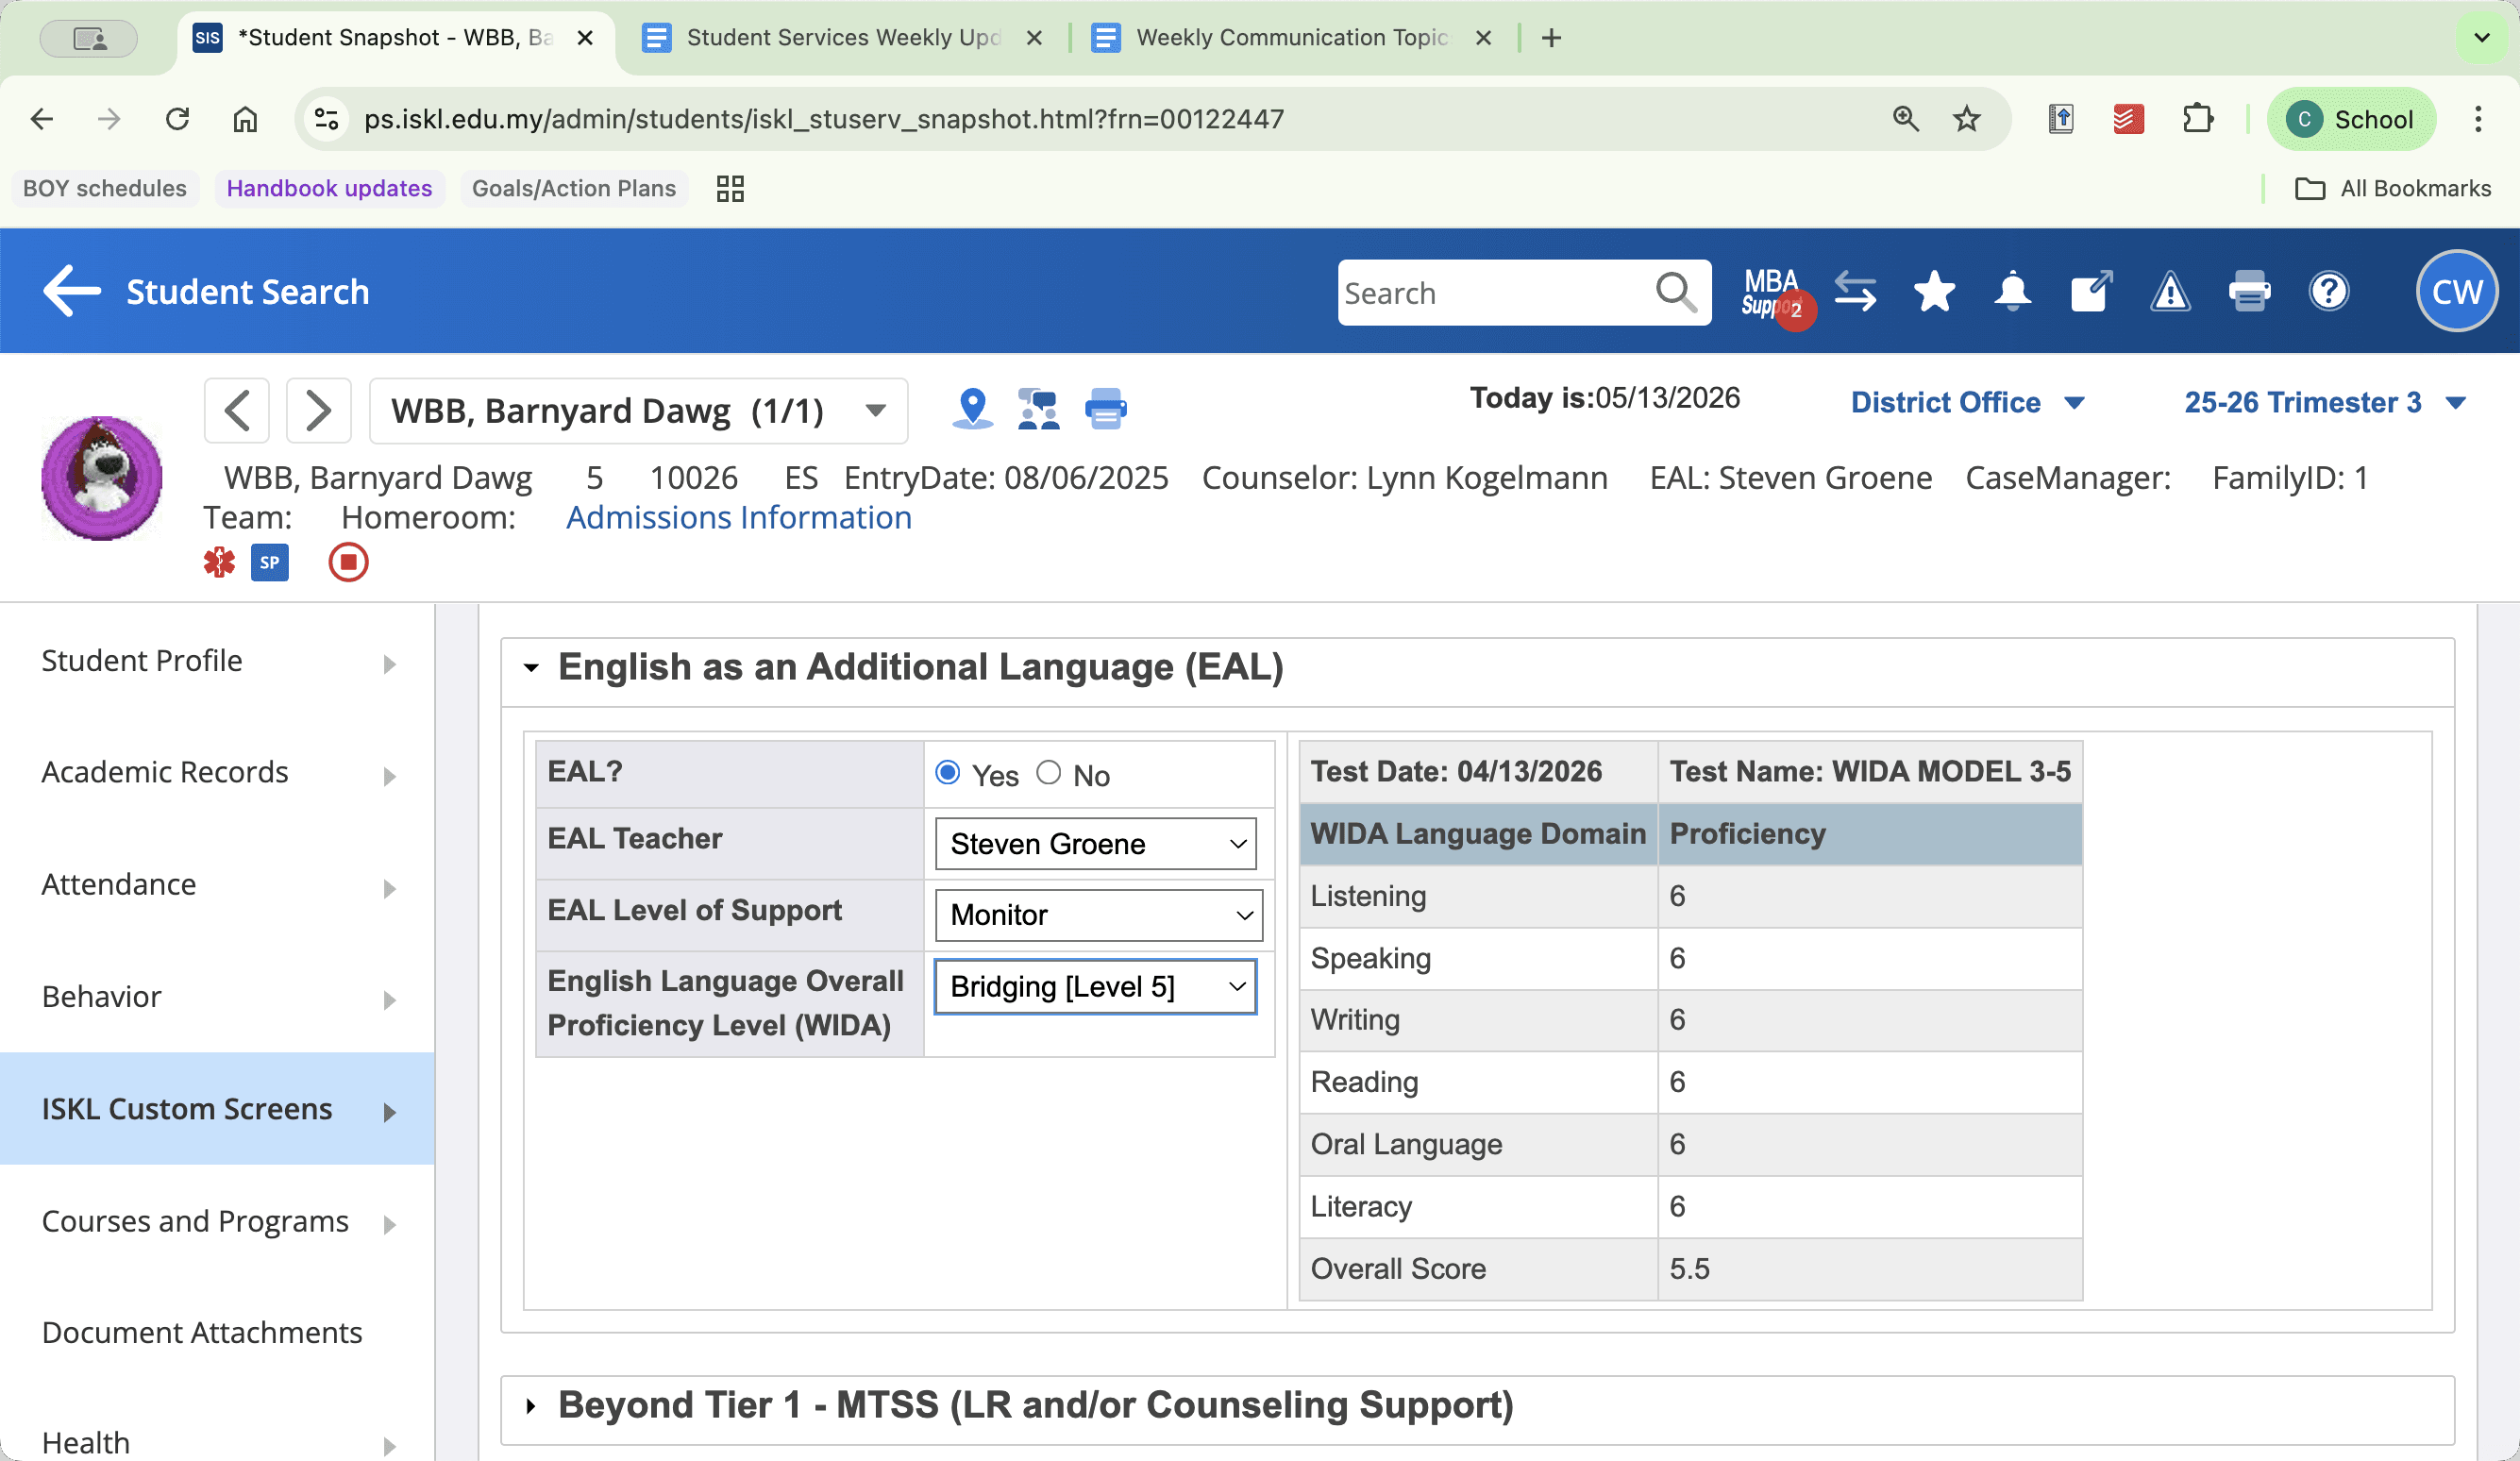Click the switch arrows icon in header
The height and width of the screenshot is (1461, 2520).
point(1855,293)
